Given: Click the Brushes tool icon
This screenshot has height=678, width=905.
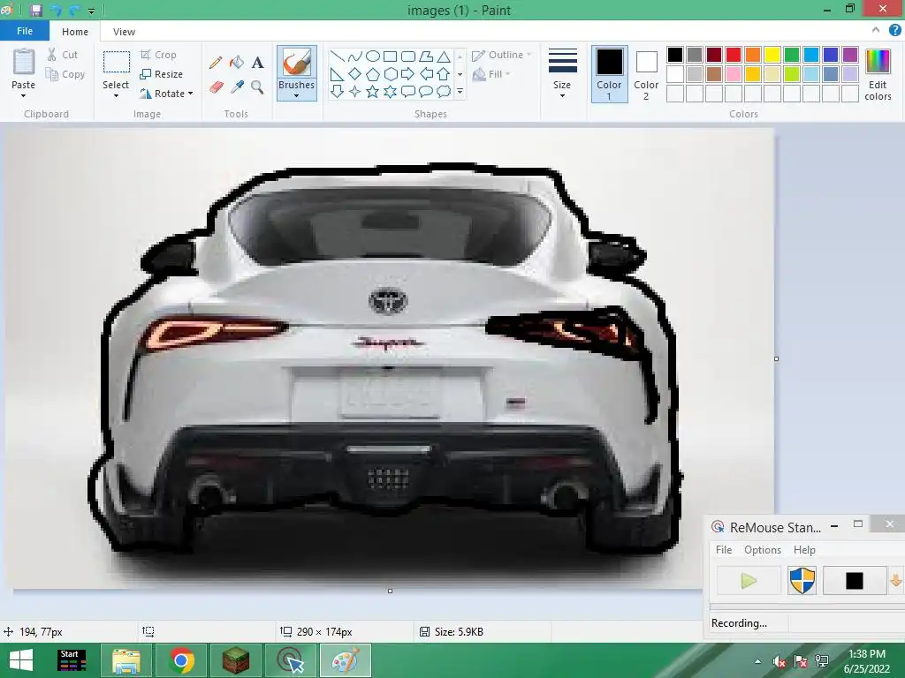Looking at the screenshot, I should [297, 63].
